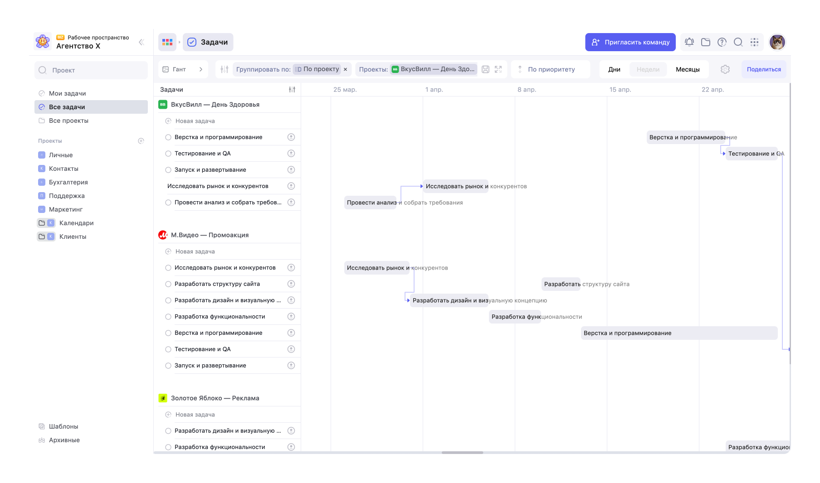This screenshot has width=820, height=483.
Task: Click the Верстка и программирование bar in М.Видео timeline
Action: 679,333
